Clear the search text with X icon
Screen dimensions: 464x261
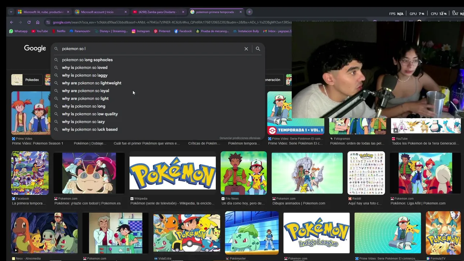246,49
